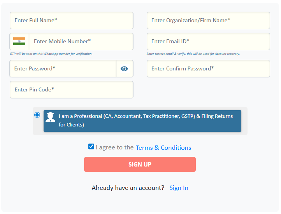
Task: Open the Terms & Conditions link
Action: click(x=163, y=148)
